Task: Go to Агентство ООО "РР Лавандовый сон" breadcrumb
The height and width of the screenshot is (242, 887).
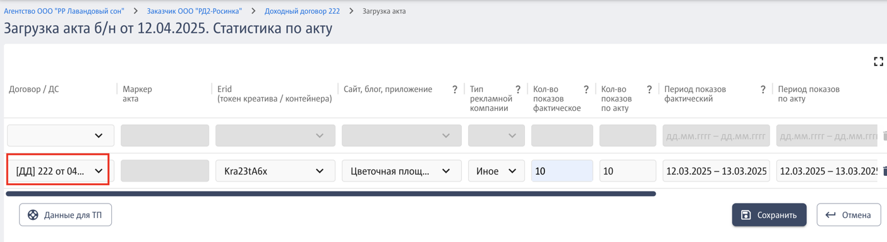Action: point(64,11)
